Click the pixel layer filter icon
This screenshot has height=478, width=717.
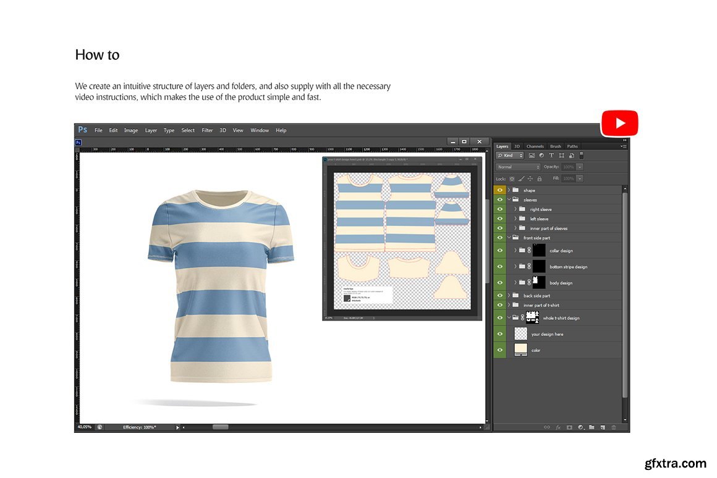(x=532, y=156)
